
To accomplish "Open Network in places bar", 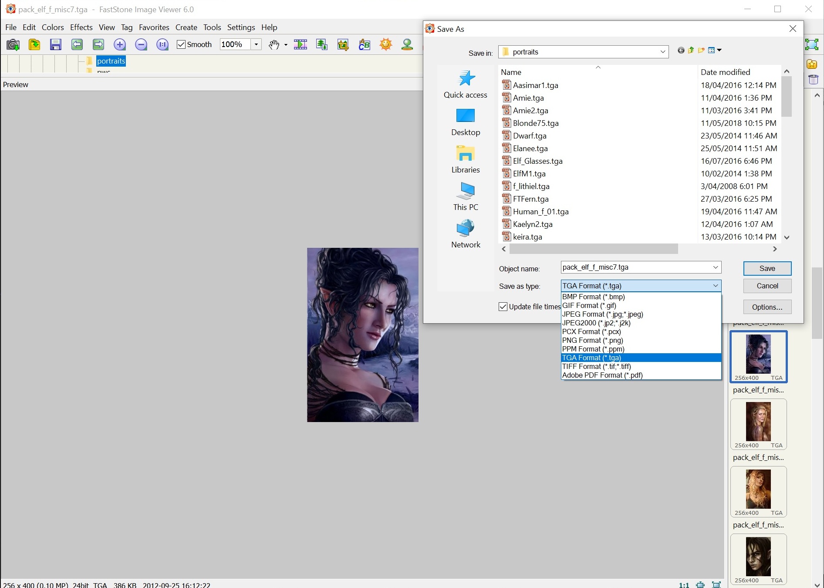I will (x=466, y=234).
